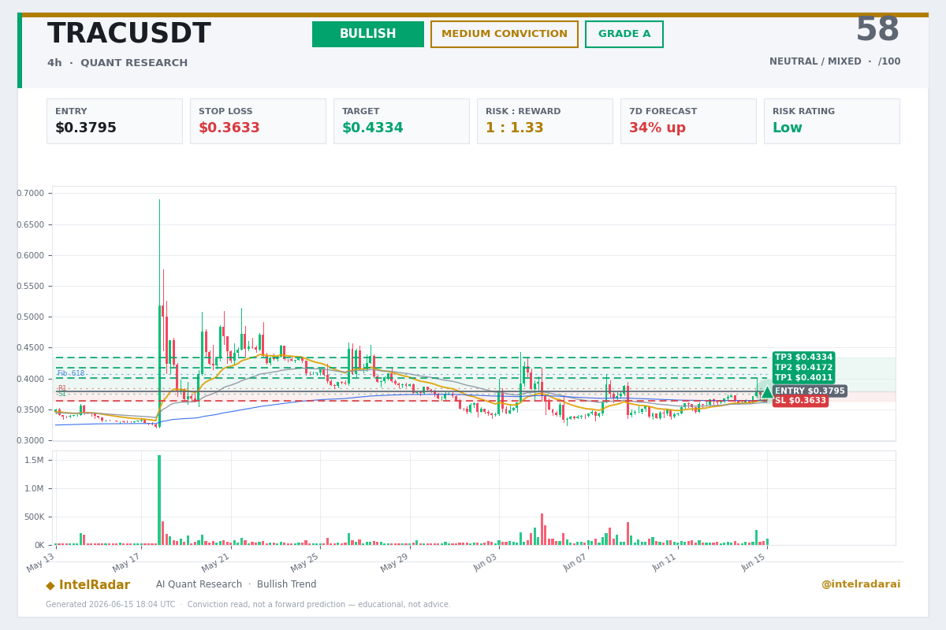Viewport: 946px width, 630px height.
Task: Click the score value 58
Action: click(x=877, y=31)
